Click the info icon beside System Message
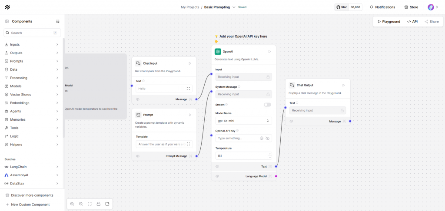 click(239, 87)
